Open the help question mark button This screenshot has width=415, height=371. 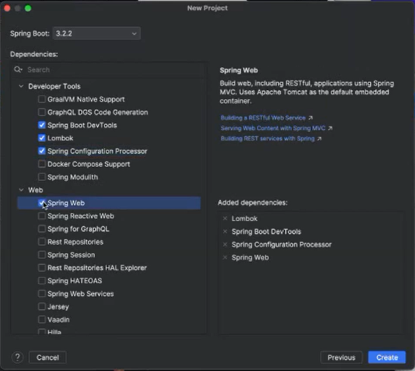click(x=18, y=358)
